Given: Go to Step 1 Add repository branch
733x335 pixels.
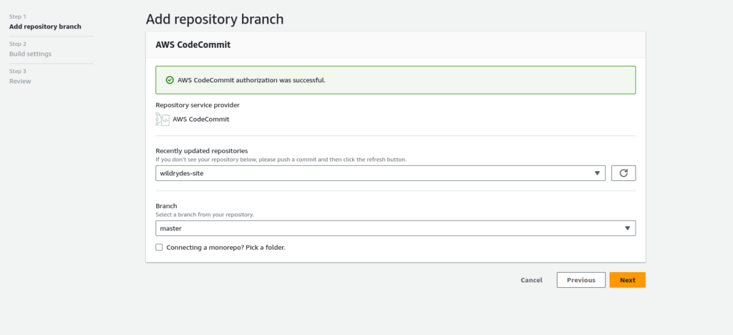Looking at the screenshot, I should 45,26.
